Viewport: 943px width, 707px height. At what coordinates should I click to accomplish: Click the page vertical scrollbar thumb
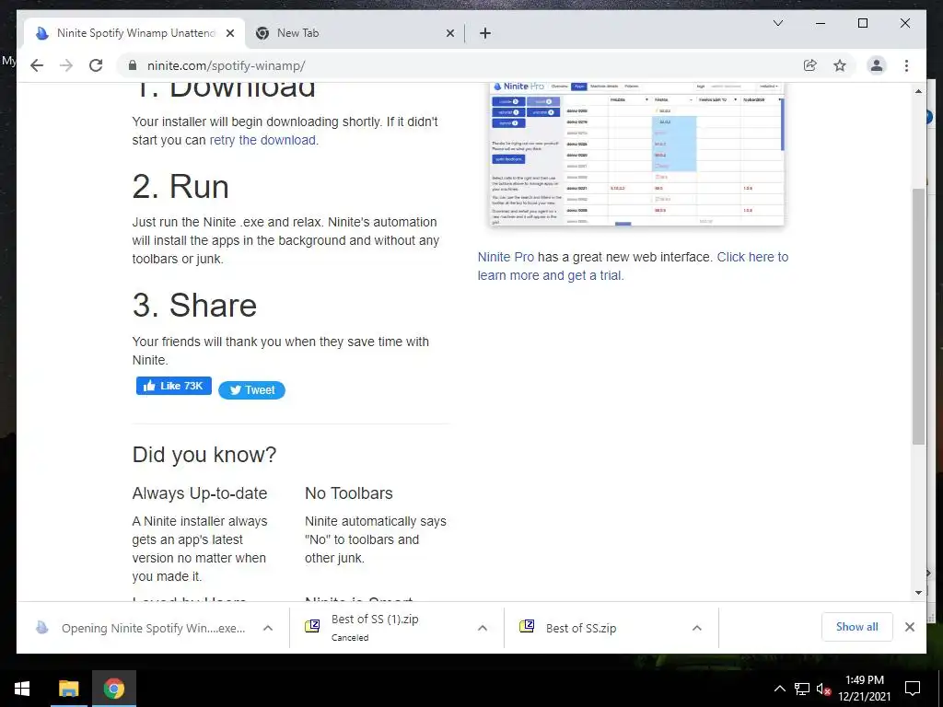[918, 317]
